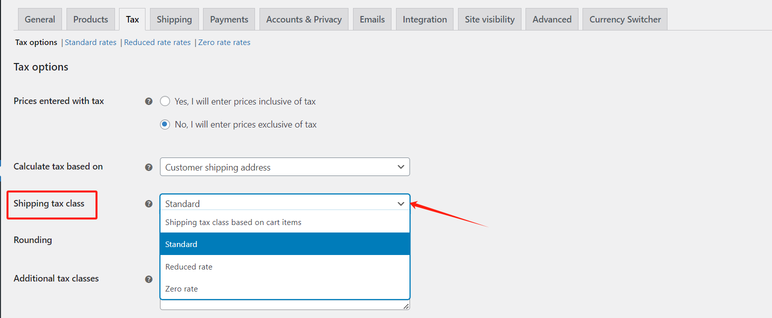
Task: Open the Customer shipping address dropdown
Action: pyautogui.click(x=284, y=167)
